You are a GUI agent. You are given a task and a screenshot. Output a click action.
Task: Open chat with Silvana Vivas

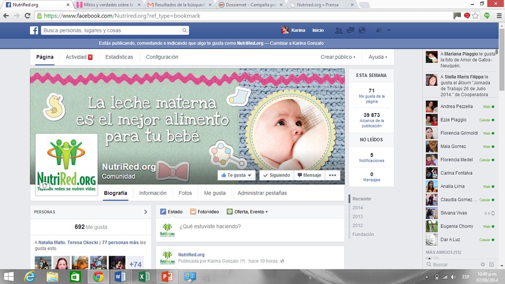(460, 213)
